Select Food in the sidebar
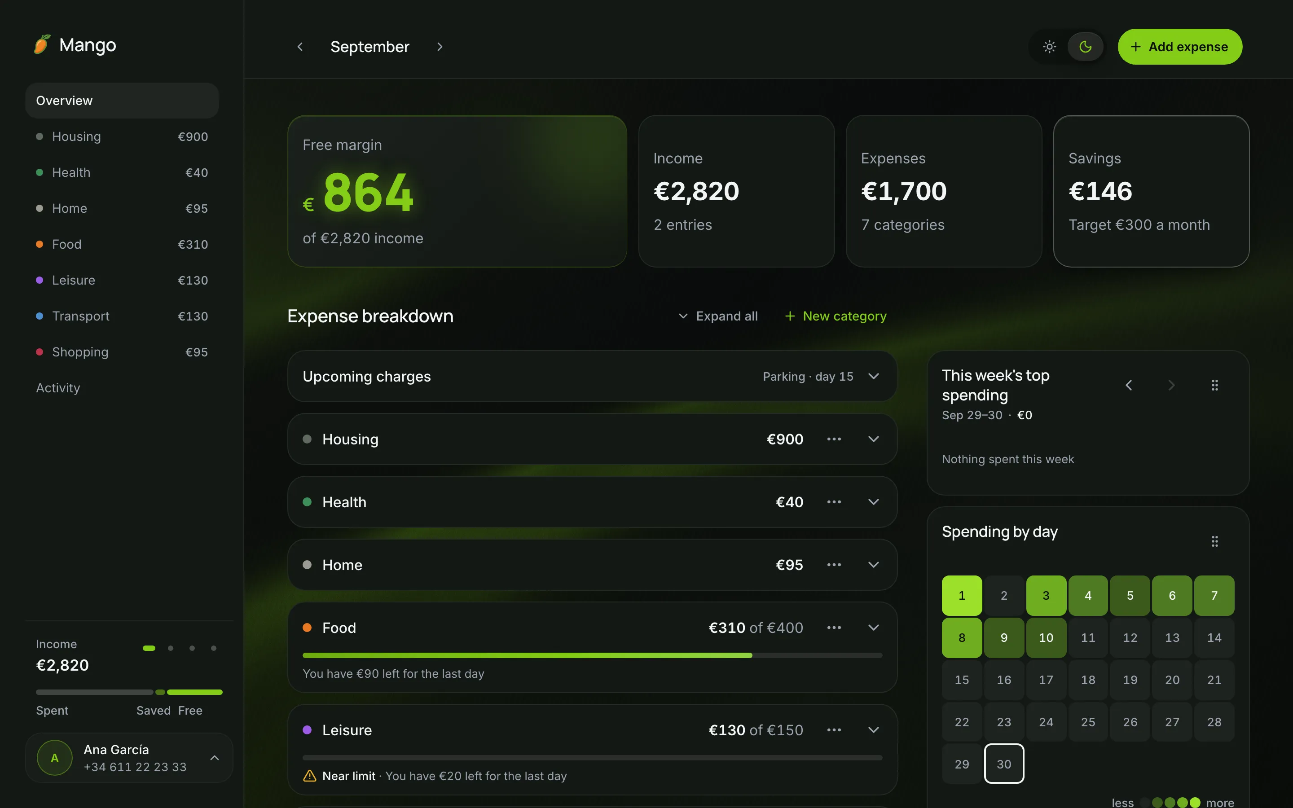Viewport: 1293px width, 808px height. pos(122,244)
